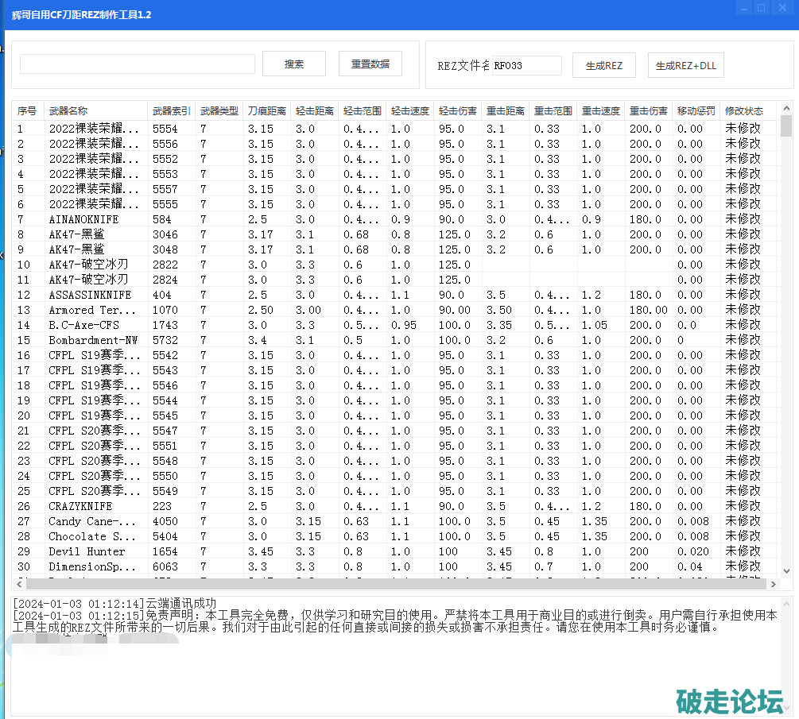This screenshot has height=719, width=799.
Task: Sort by the 修改状态 column header
Action: pyautogui.click(x=743, y=111)
